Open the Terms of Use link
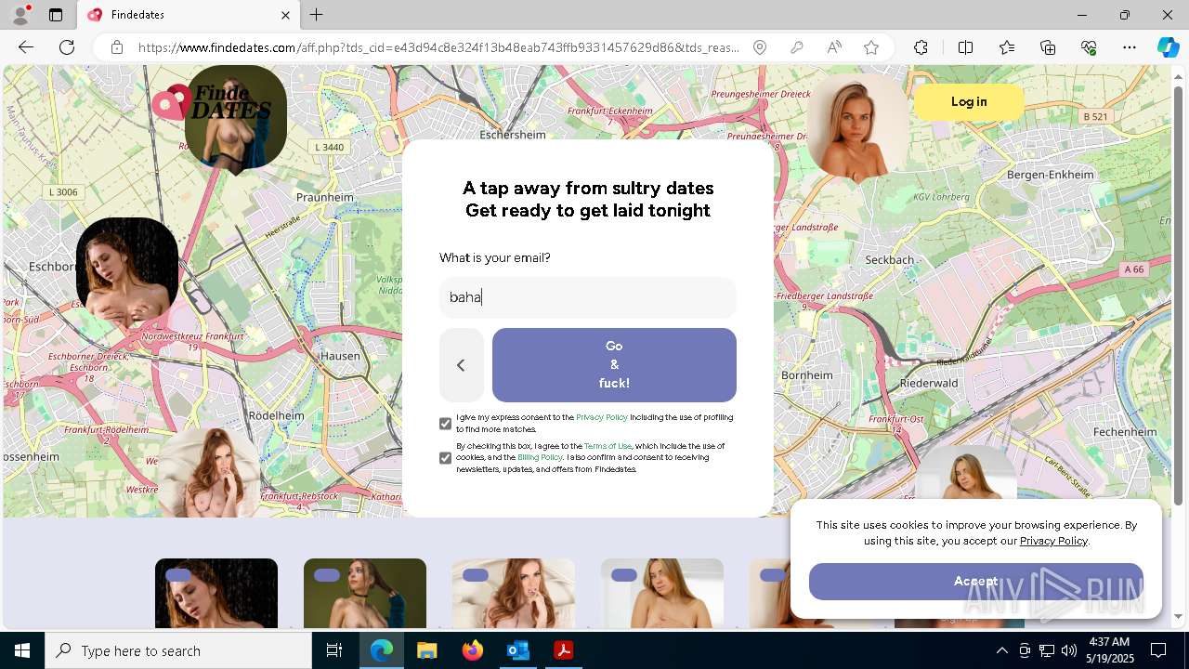Image resolution: width=1189 pixels, height=669 pixels. (x=608, y=447)
